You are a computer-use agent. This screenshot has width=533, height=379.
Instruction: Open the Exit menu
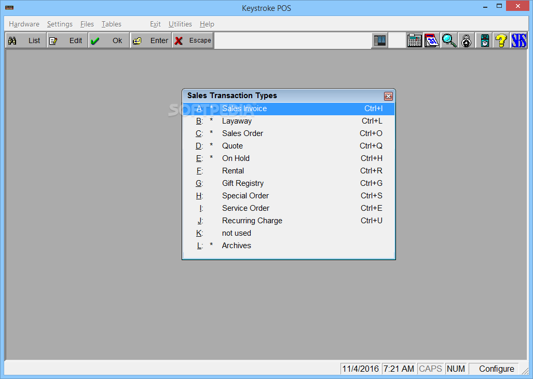(155, 24)
